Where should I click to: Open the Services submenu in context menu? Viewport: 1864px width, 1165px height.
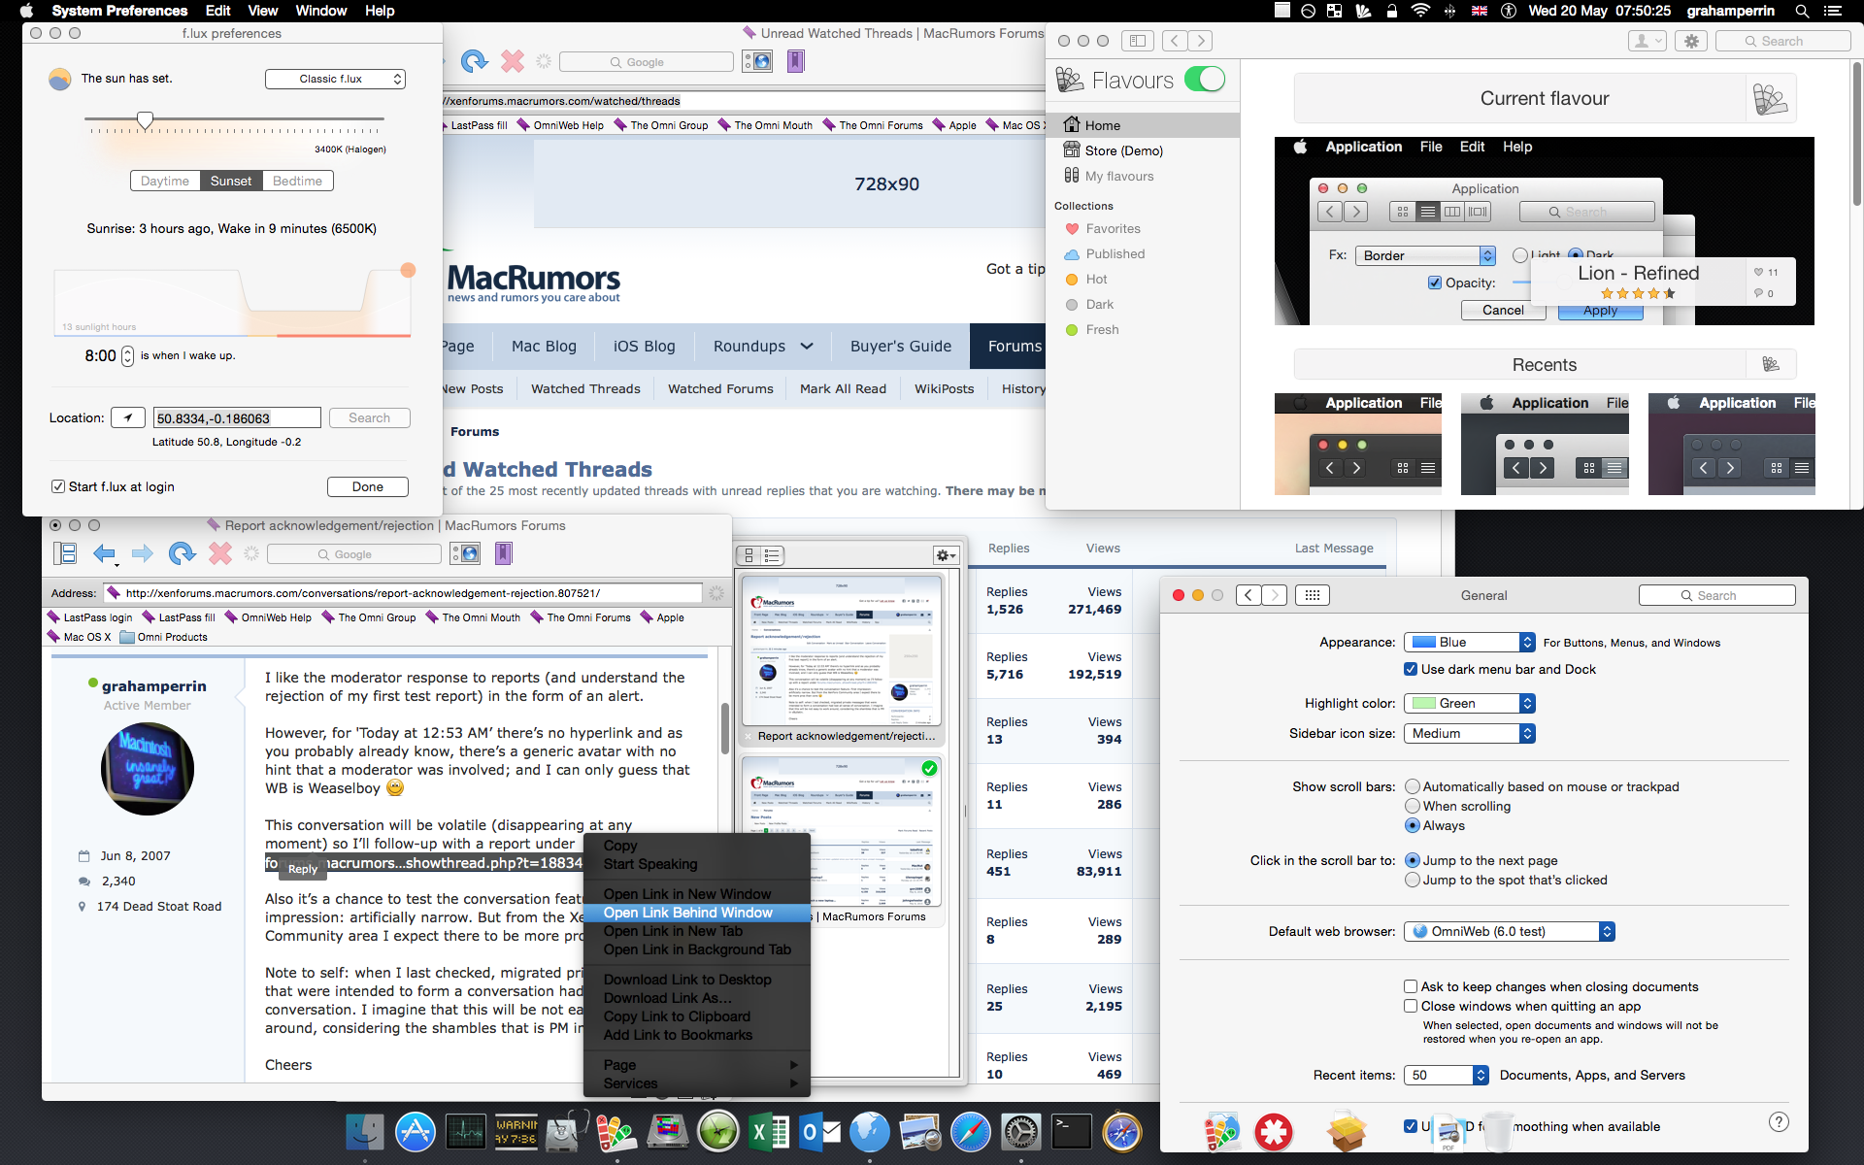697,1083
